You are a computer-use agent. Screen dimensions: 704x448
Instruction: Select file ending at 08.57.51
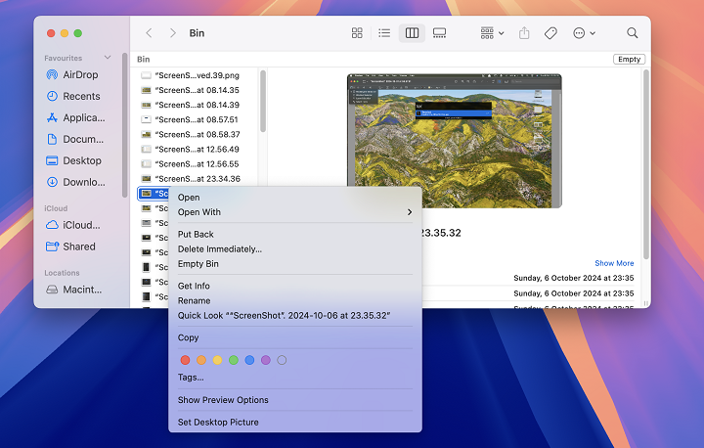pos(197,119)
